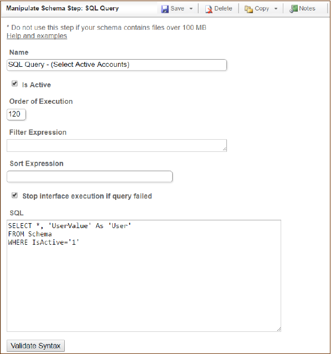Uncheck Stop interface execution if query failed
The height and width of the screenshot is (354, 331).
pyautogui.click(x=15, y=195)
